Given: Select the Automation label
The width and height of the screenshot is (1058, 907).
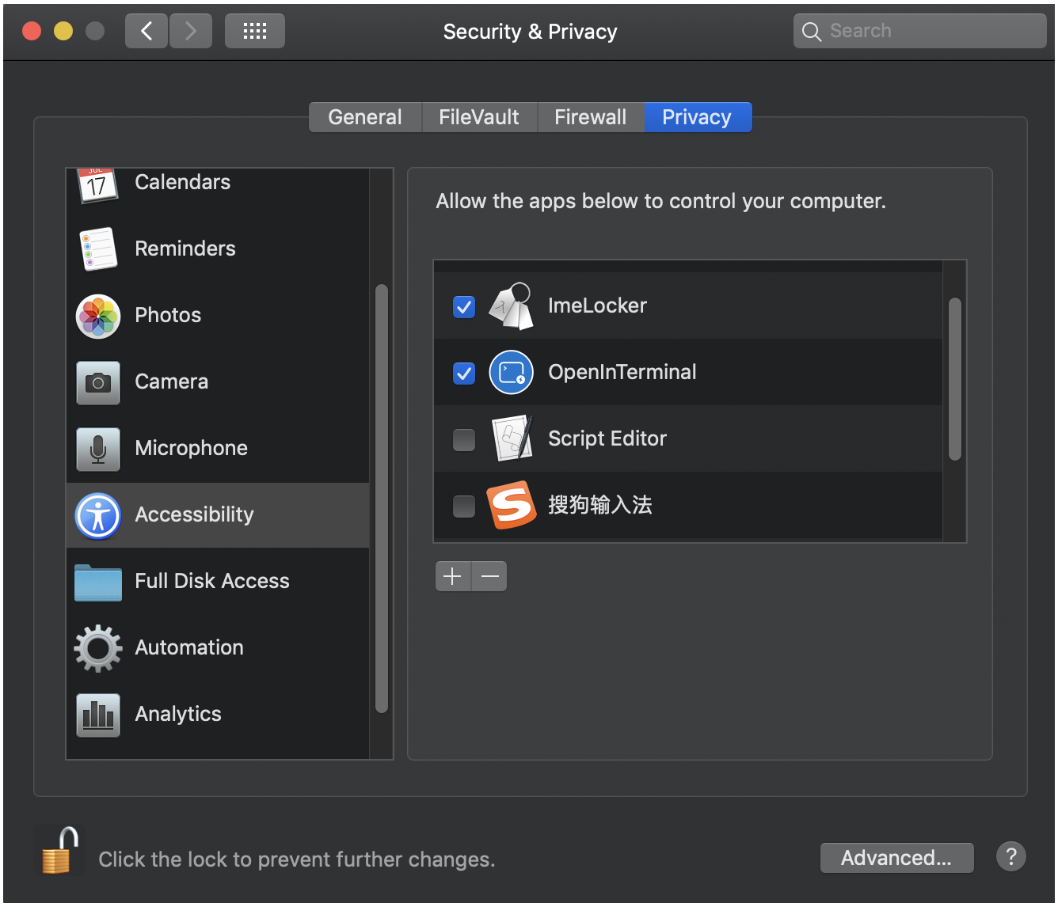Looking at the screenshot, I should [x=189, y=647].
